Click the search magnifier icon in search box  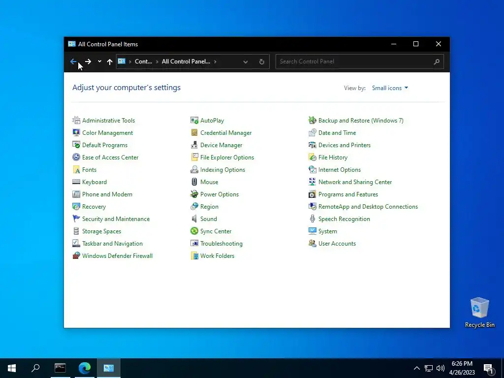437,62
